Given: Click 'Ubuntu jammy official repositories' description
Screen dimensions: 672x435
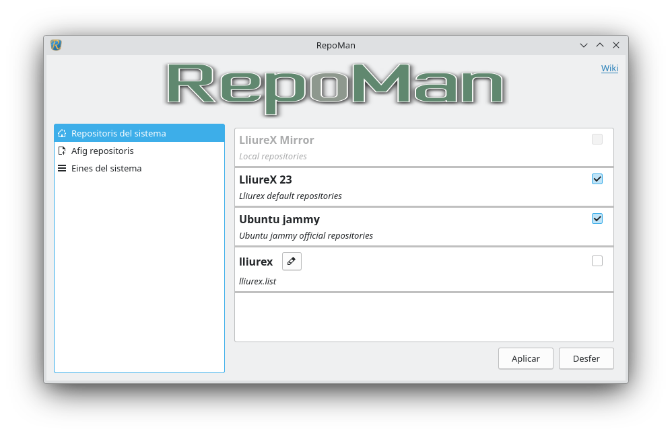Looking at the screenshot, I should click(x=306, y=236).
